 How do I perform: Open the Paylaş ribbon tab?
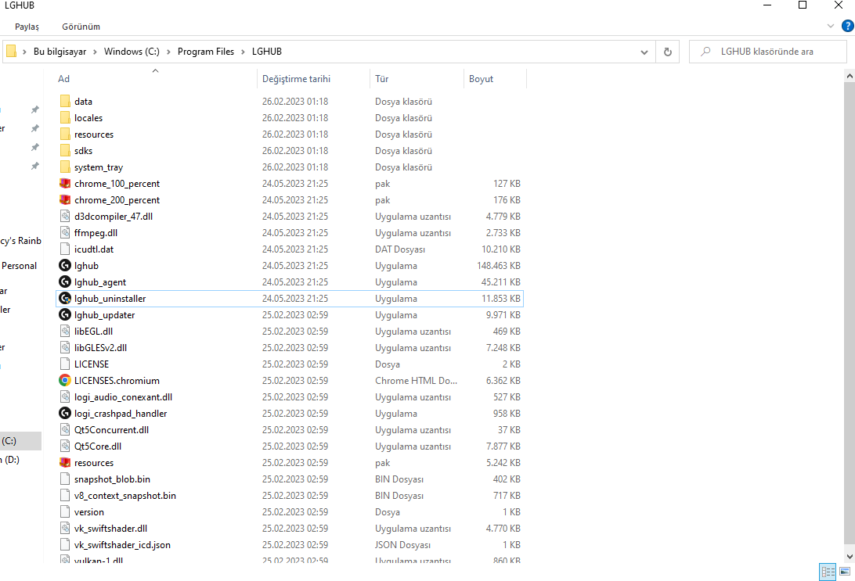pyautogui.click(x=27, y=27)
